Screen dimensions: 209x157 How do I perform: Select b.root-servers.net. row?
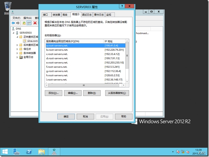[x=85, y=50]
